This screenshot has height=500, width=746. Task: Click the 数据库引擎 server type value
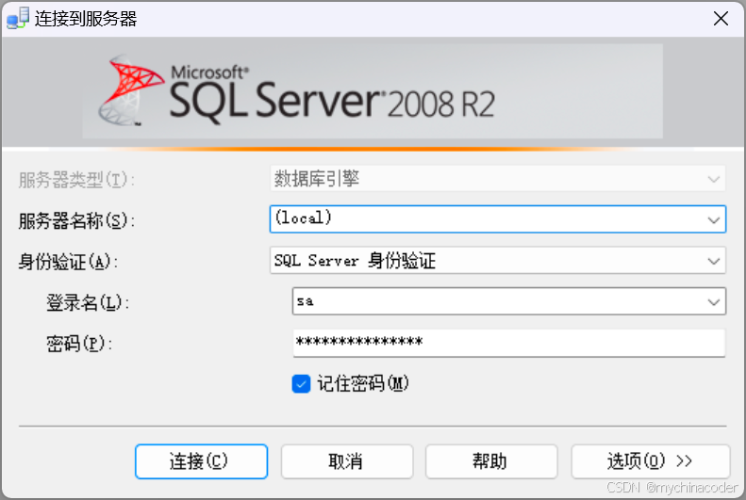pyautogui.click(x=316, y=179)
